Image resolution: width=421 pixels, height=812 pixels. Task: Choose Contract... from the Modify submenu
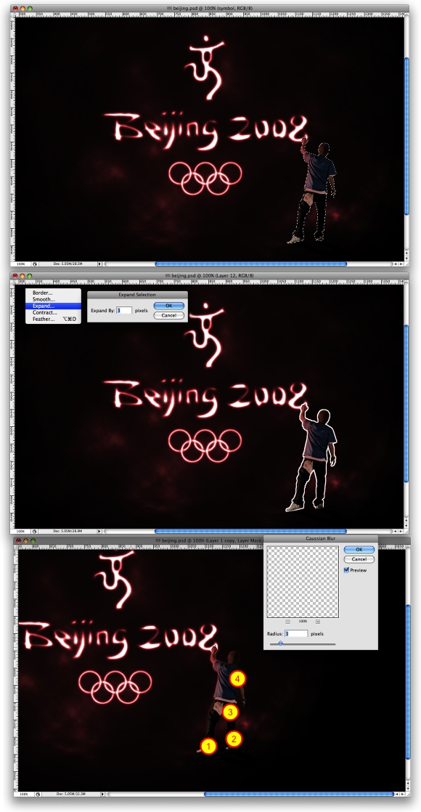pyautogui.click(x=53, y=313)
